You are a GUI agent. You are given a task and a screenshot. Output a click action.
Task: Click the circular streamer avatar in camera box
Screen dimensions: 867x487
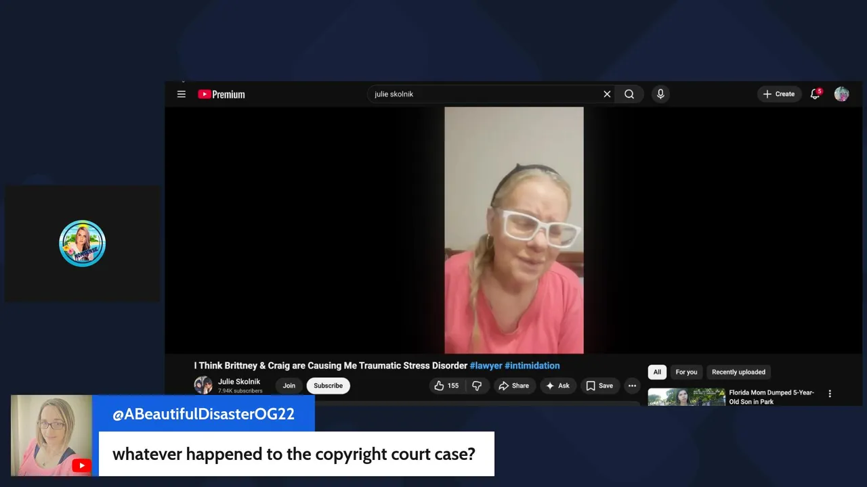click(83, 243)
